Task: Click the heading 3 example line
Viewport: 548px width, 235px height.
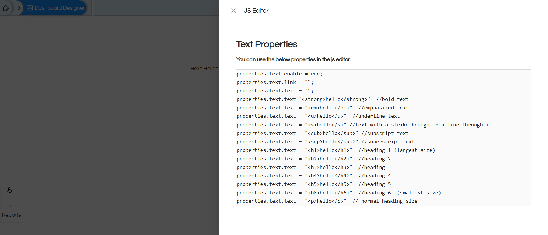Action: point(314,167)
